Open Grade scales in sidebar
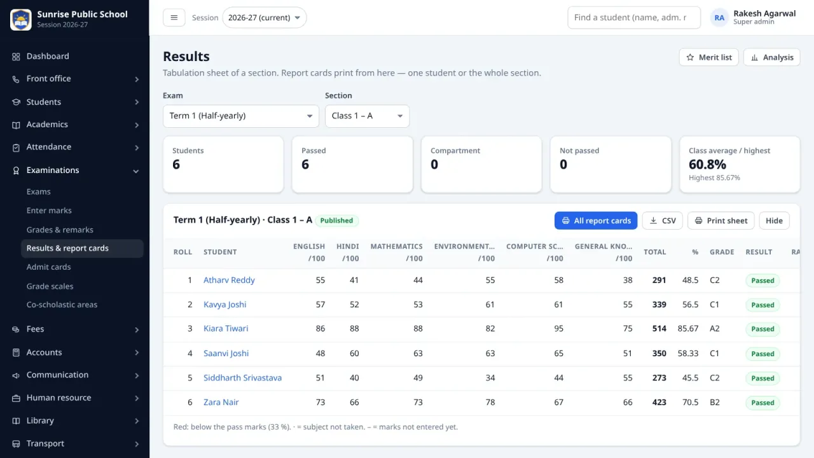The width and height of the screenshot is (814, 458). pyautogui.click(x=50, y=286)
